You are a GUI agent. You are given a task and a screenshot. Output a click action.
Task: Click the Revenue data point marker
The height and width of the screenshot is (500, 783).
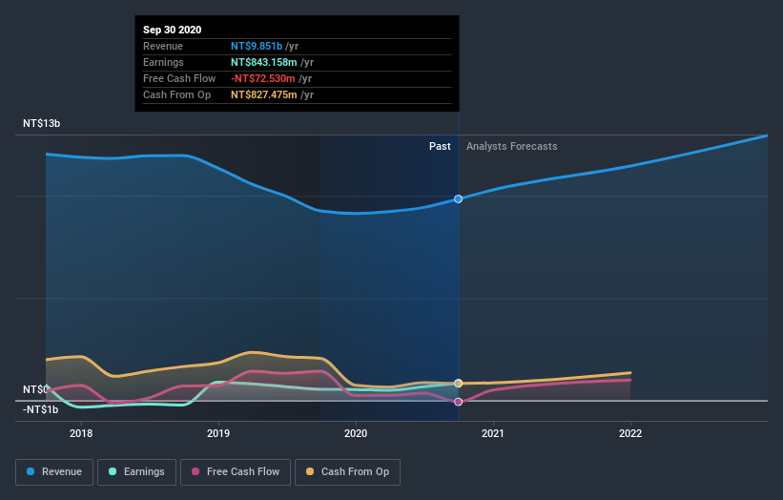coord(458,198)
